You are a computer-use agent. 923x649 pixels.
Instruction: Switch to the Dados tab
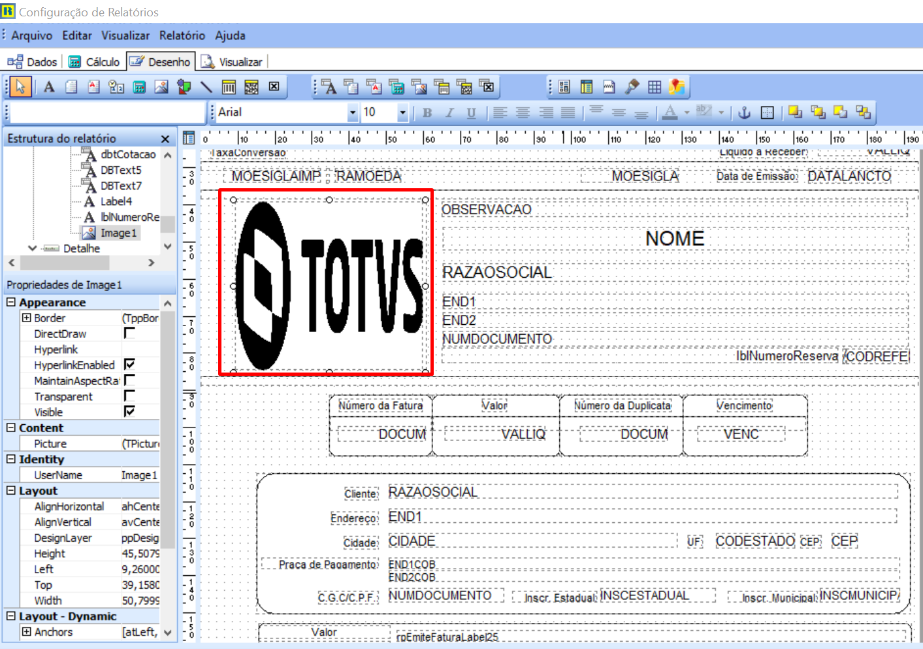[33, 61]
